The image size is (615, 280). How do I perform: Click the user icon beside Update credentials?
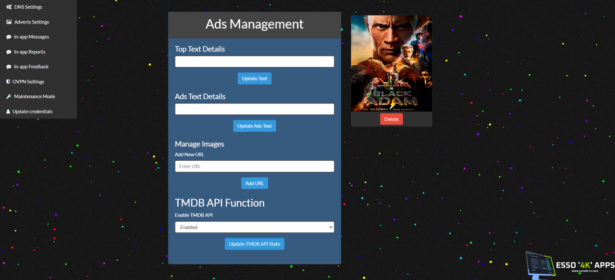(8, 112)
